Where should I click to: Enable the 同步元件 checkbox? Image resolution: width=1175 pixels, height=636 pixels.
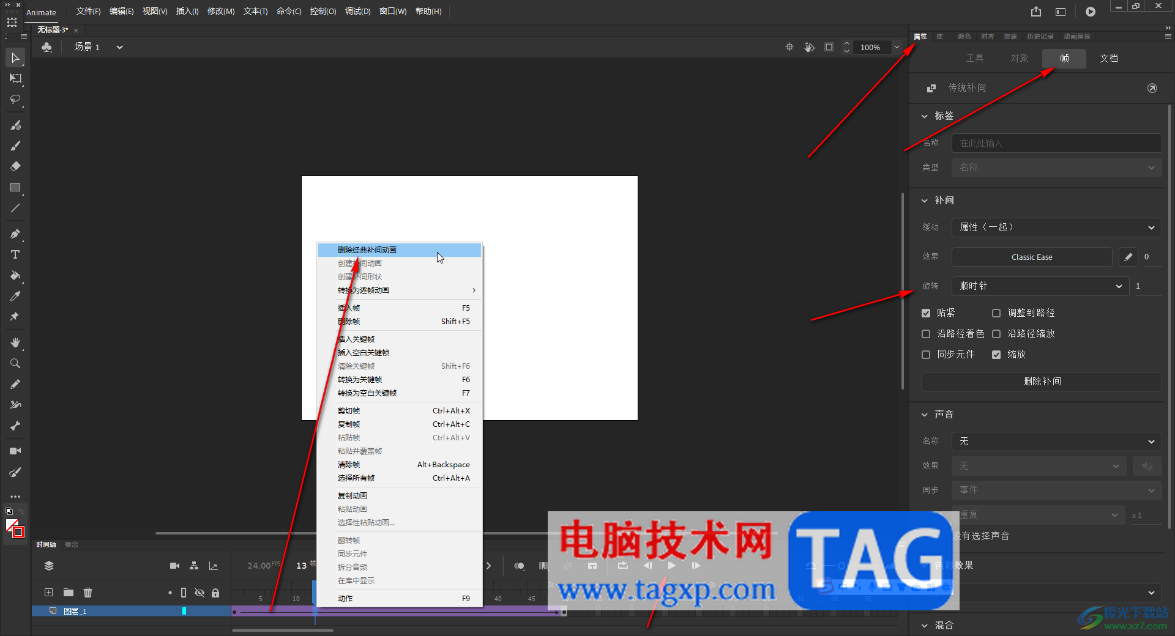click(x=926, y=355)
